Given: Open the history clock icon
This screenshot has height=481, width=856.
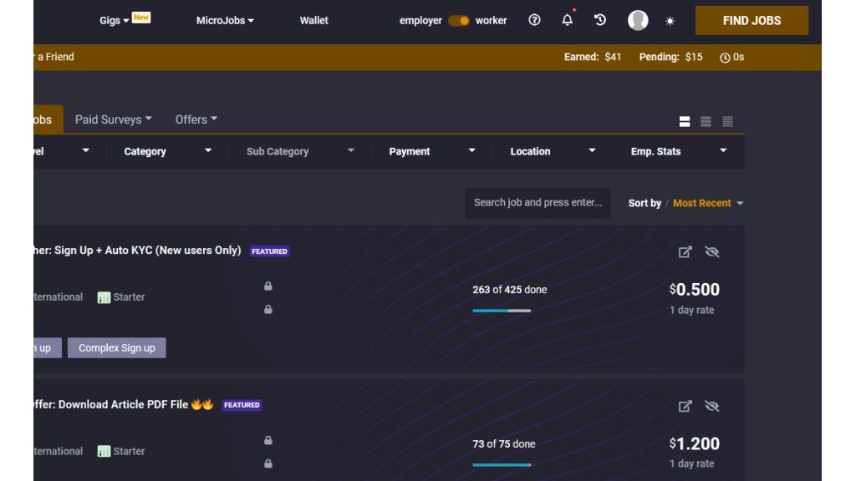Looking at the screenshot, I should point(600,20).
